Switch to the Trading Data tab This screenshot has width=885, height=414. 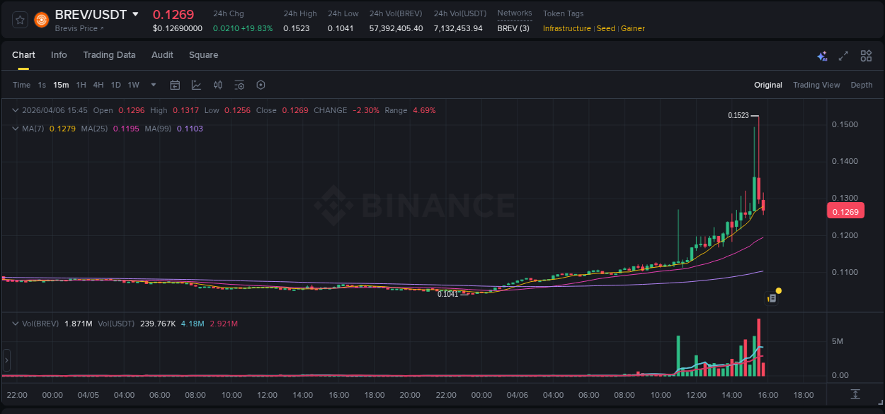[x=109, y=55]
